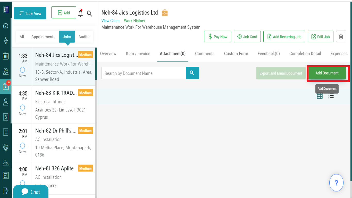Select the All filter tab
This screenshot has width=352, height=198.
pyautogui.click(x=22, y=37)
